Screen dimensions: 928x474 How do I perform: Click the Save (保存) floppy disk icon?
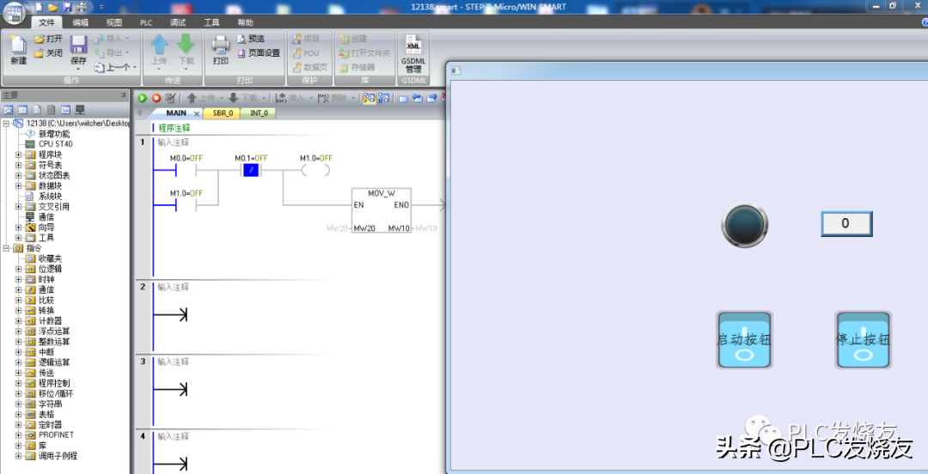pyautogui.click(x=78, y=50)
